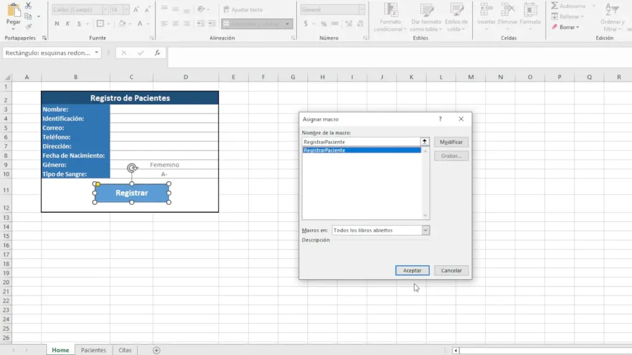The height and width of the screenshot is (355, 632).
Task: Click the Fill color bucket icon
Action: click(x=122, y=24)
